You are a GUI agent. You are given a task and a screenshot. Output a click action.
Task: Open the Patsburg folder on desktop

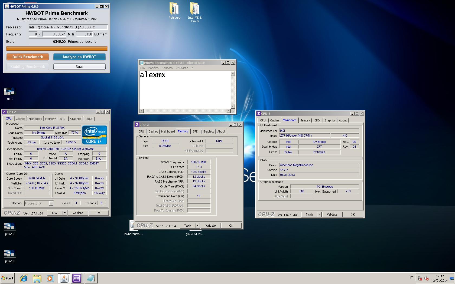174,11
